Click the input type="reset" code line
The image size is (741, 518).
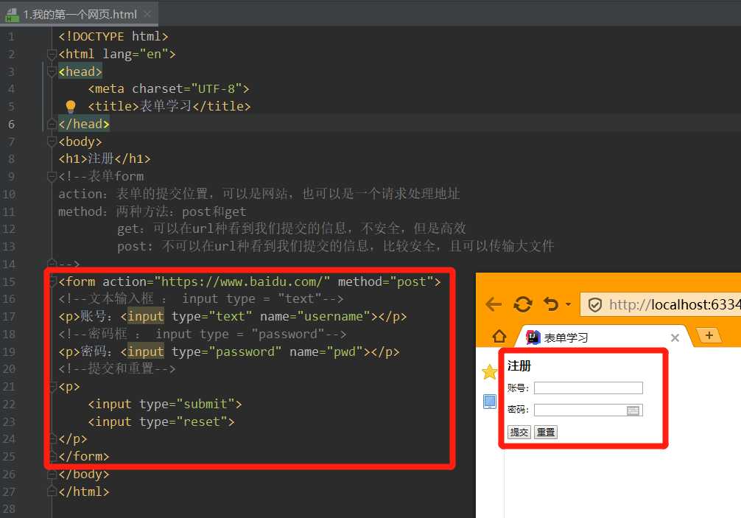click(161, 422)
